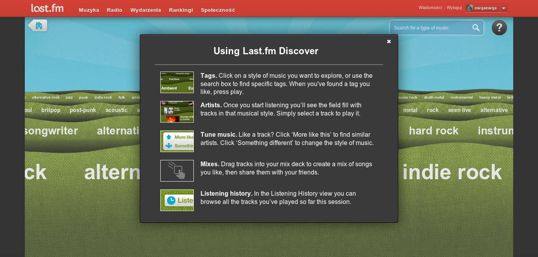This screenshot has width=538, height=257.
Task: Open the Społeczność menu
Action: click(x=218, y=10)
